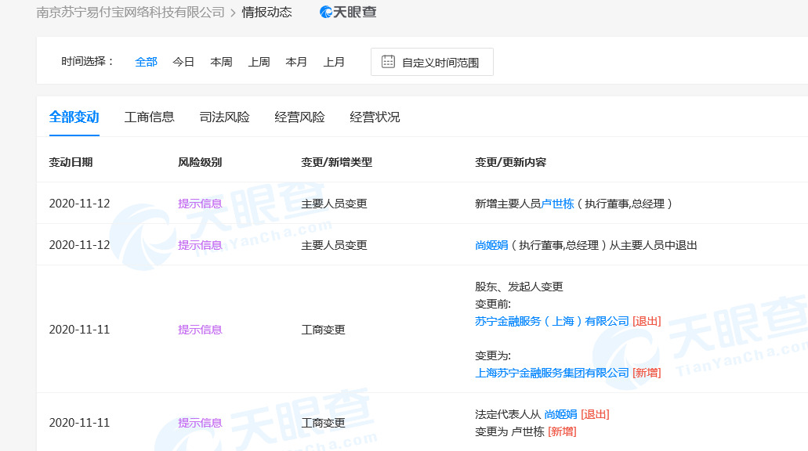This screenshot has width=808, height=451.
Task: Filter changes by 上周
Action: (x=259, y=63)
